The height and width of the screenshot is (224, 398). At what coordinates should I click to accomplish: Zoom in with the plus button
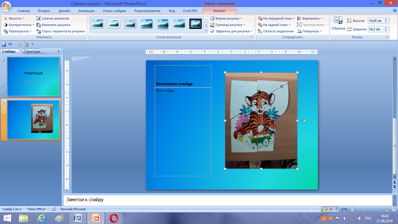[387, 209]
